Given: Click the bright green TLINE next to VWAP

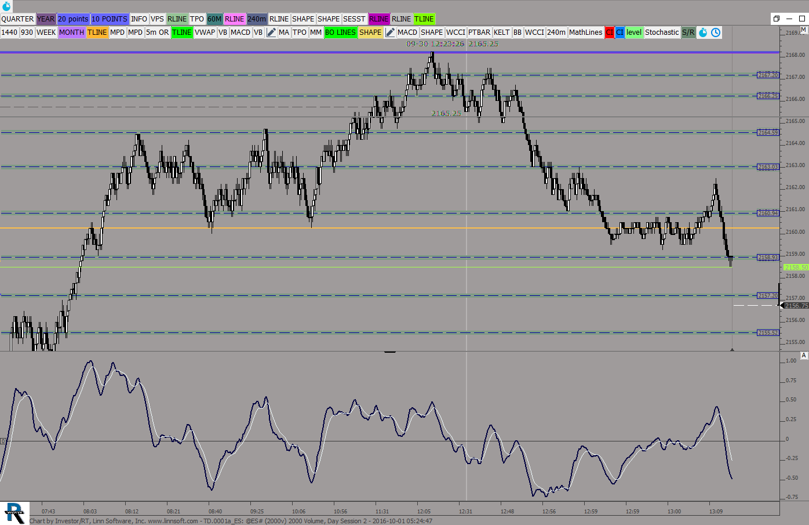Looking at the screenshot, I should coord(181,32).
